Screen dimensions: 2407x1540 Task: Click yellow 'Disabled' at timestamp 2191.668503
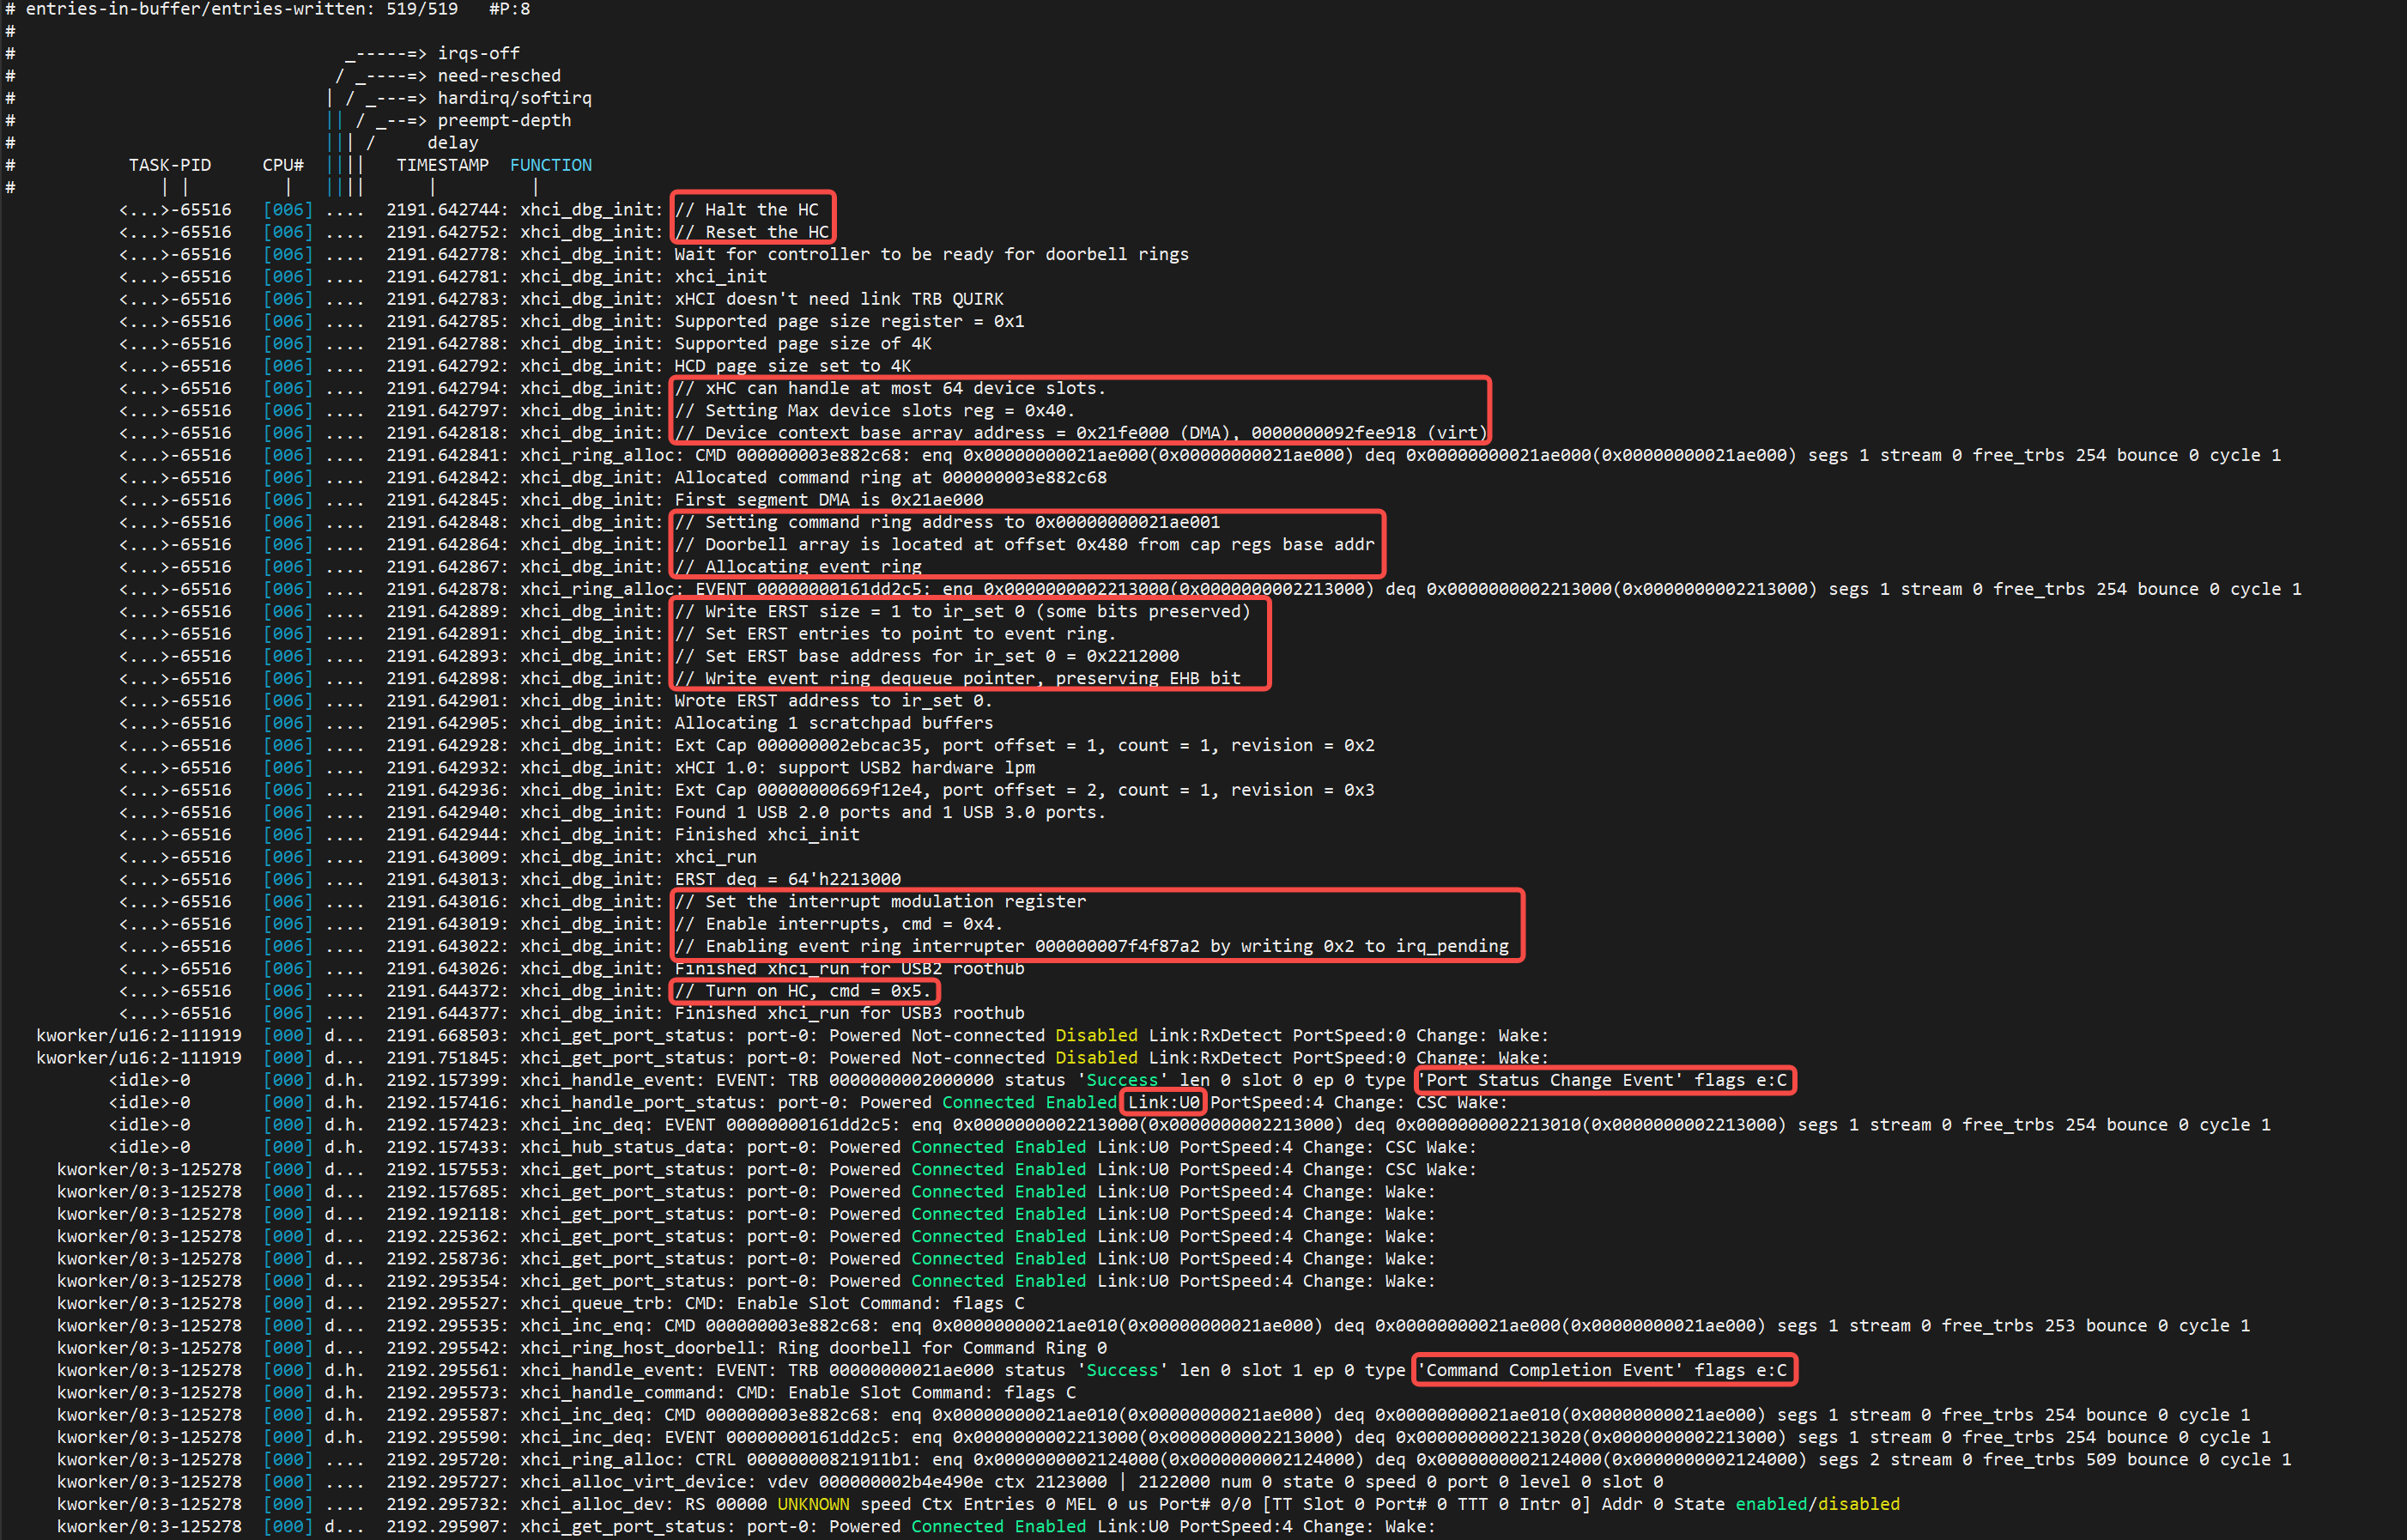(1096, 1036)
